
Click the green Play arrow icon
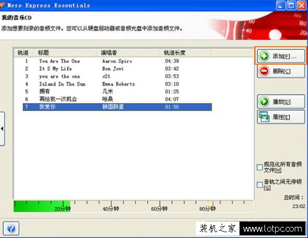point(264,101)
